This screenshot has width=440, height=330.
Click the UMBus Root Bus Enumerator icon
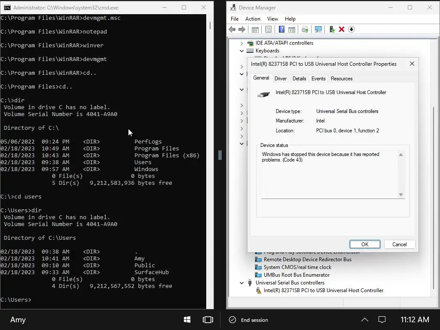click(x=258, y=275)
